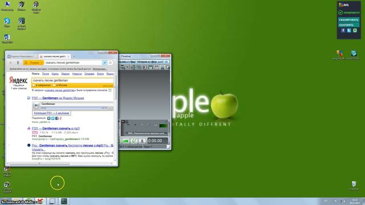Viewport: 365px width, 205px height.
Task: Expand the 'Видео' overflow arrow in Yandex services
Action: [115, 73]
